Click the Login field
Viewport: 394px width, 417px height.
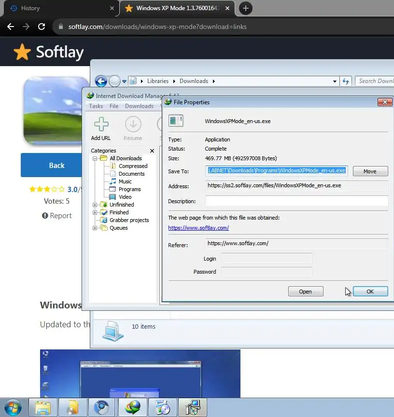(267, 258)
